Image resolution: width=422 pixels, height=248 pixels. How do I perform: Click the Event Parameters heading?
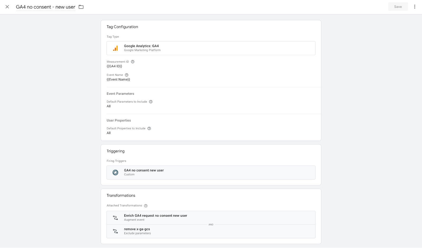point(120,94)
